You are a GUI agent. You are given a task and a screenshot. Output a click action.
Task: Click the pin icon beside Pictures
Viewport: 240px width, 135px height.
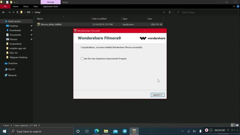point(31,39)
